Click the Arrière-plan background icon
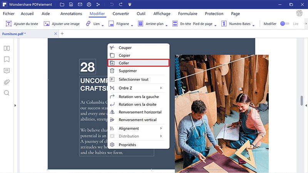This screenshot has height=173, width=308. pos(141,23)
